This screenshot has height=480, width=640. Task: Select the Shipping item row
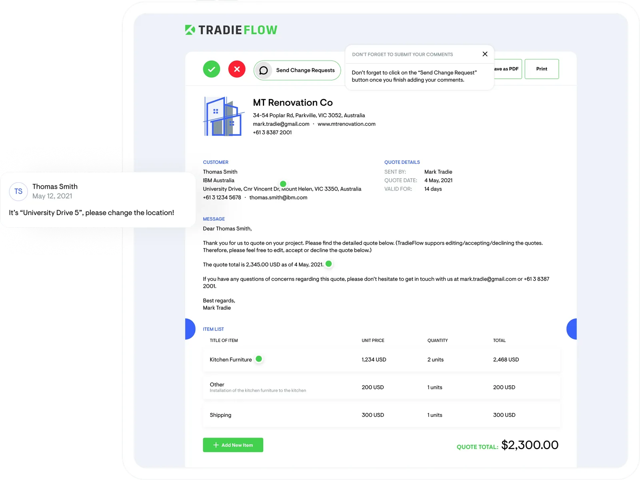click(382, 415)
